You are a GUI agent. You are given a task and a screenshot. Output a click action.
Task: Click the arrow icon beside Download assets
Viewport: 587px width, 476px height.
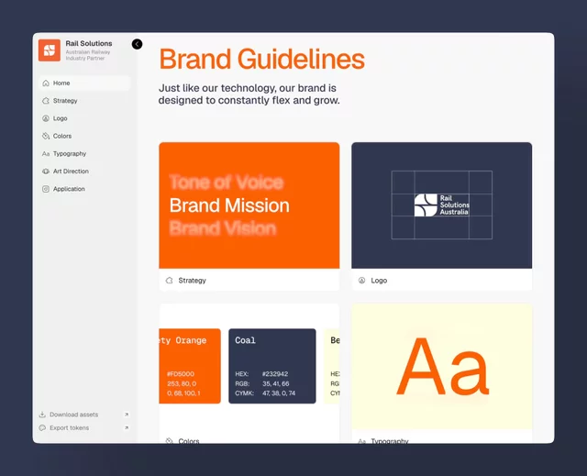pyautogui.click(x=127, y=415)
